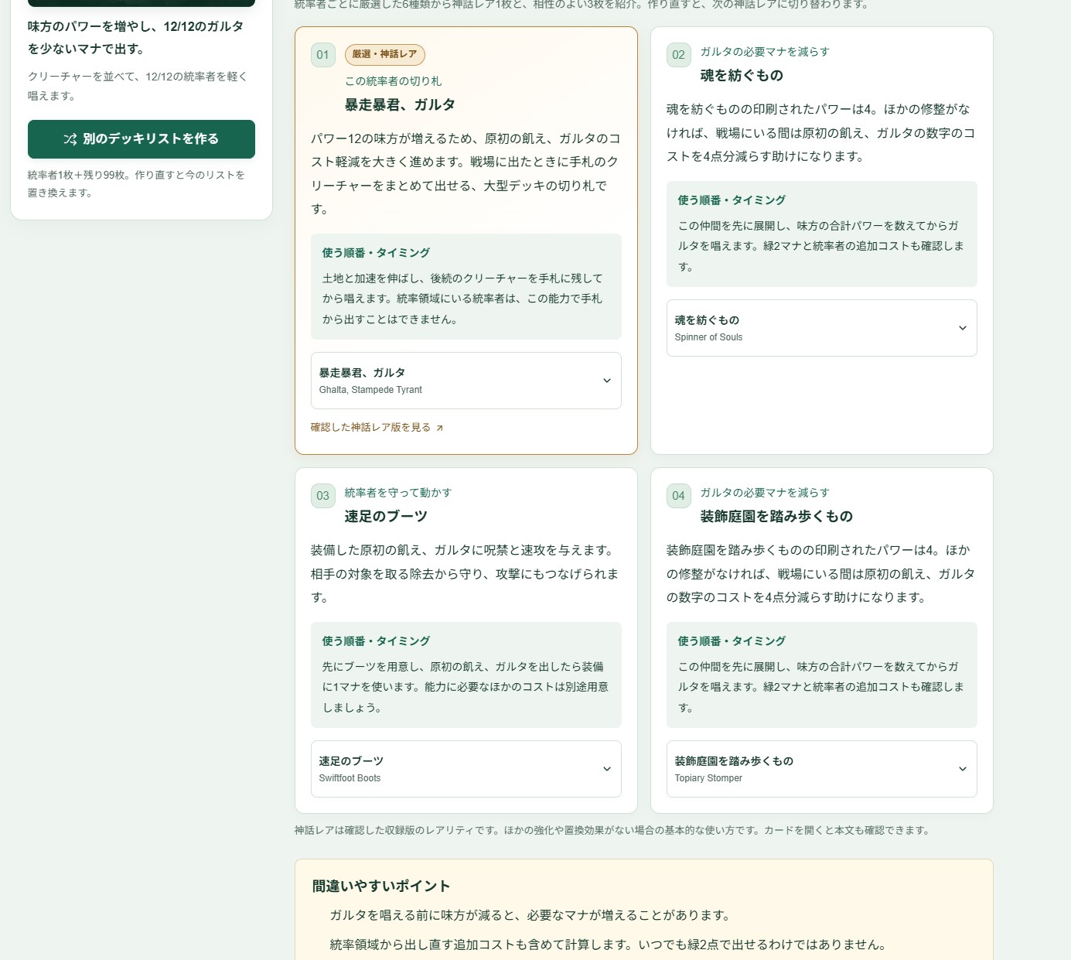1071x960 pixels.
Task: Click the ガルタの必要マナを減らす label in card 04
Action: [x=765, y=493]
